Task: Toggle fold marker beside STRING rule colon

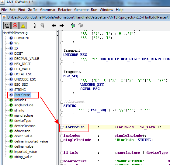Action: click(62, 110)
